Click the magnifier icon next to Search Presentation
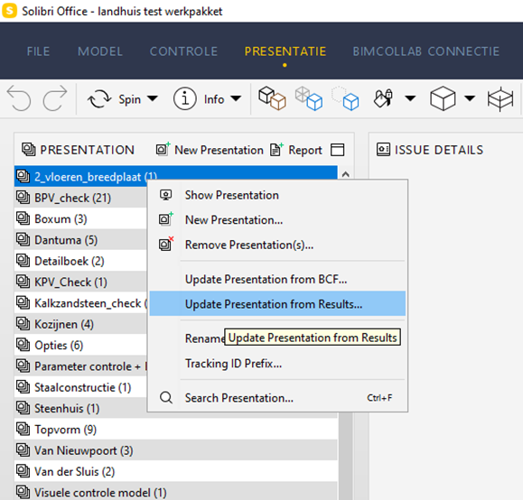 tap(166, 398)
